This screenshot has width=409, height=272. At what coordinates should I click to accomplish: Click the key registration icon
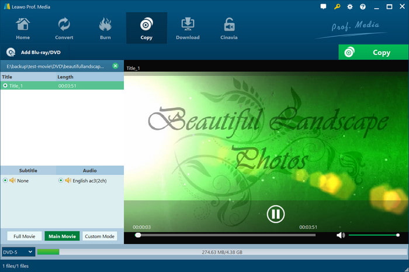pyautogui.click(x=337, y=6)
